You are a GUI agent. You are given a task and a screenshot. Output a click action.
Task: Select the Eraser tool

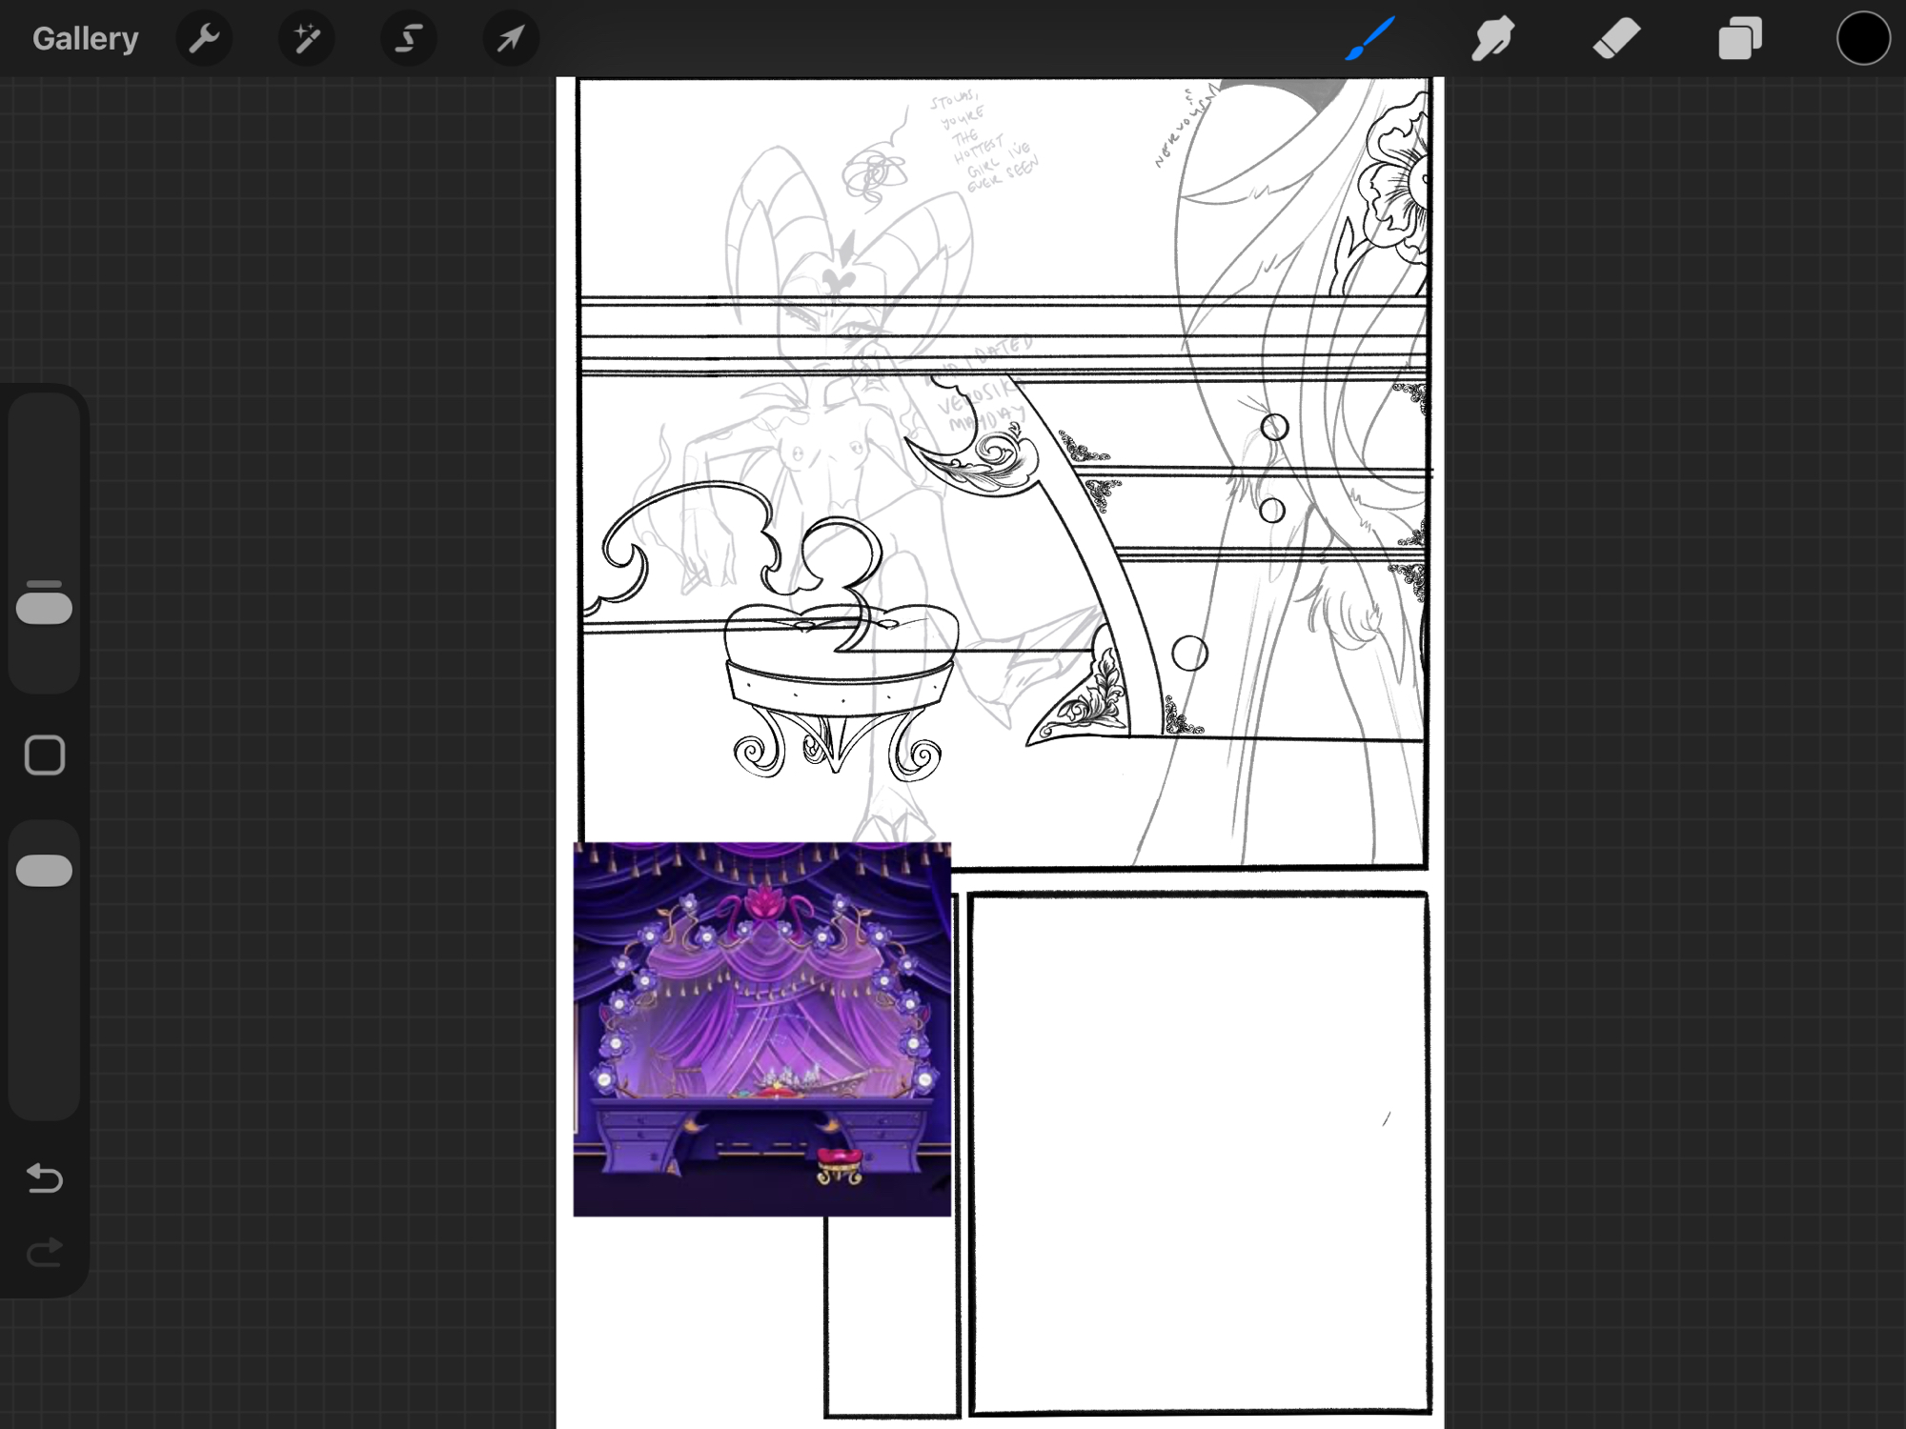[1616, 39]
